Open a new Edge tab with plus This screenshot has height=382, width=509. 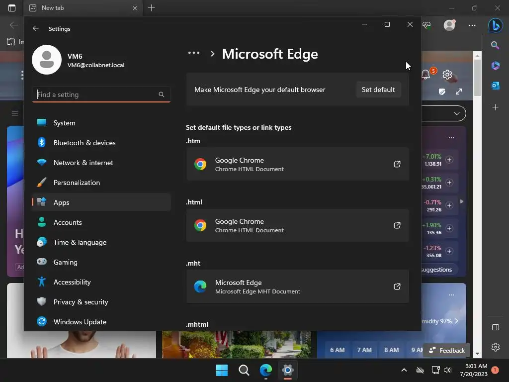tap(151, 8)
